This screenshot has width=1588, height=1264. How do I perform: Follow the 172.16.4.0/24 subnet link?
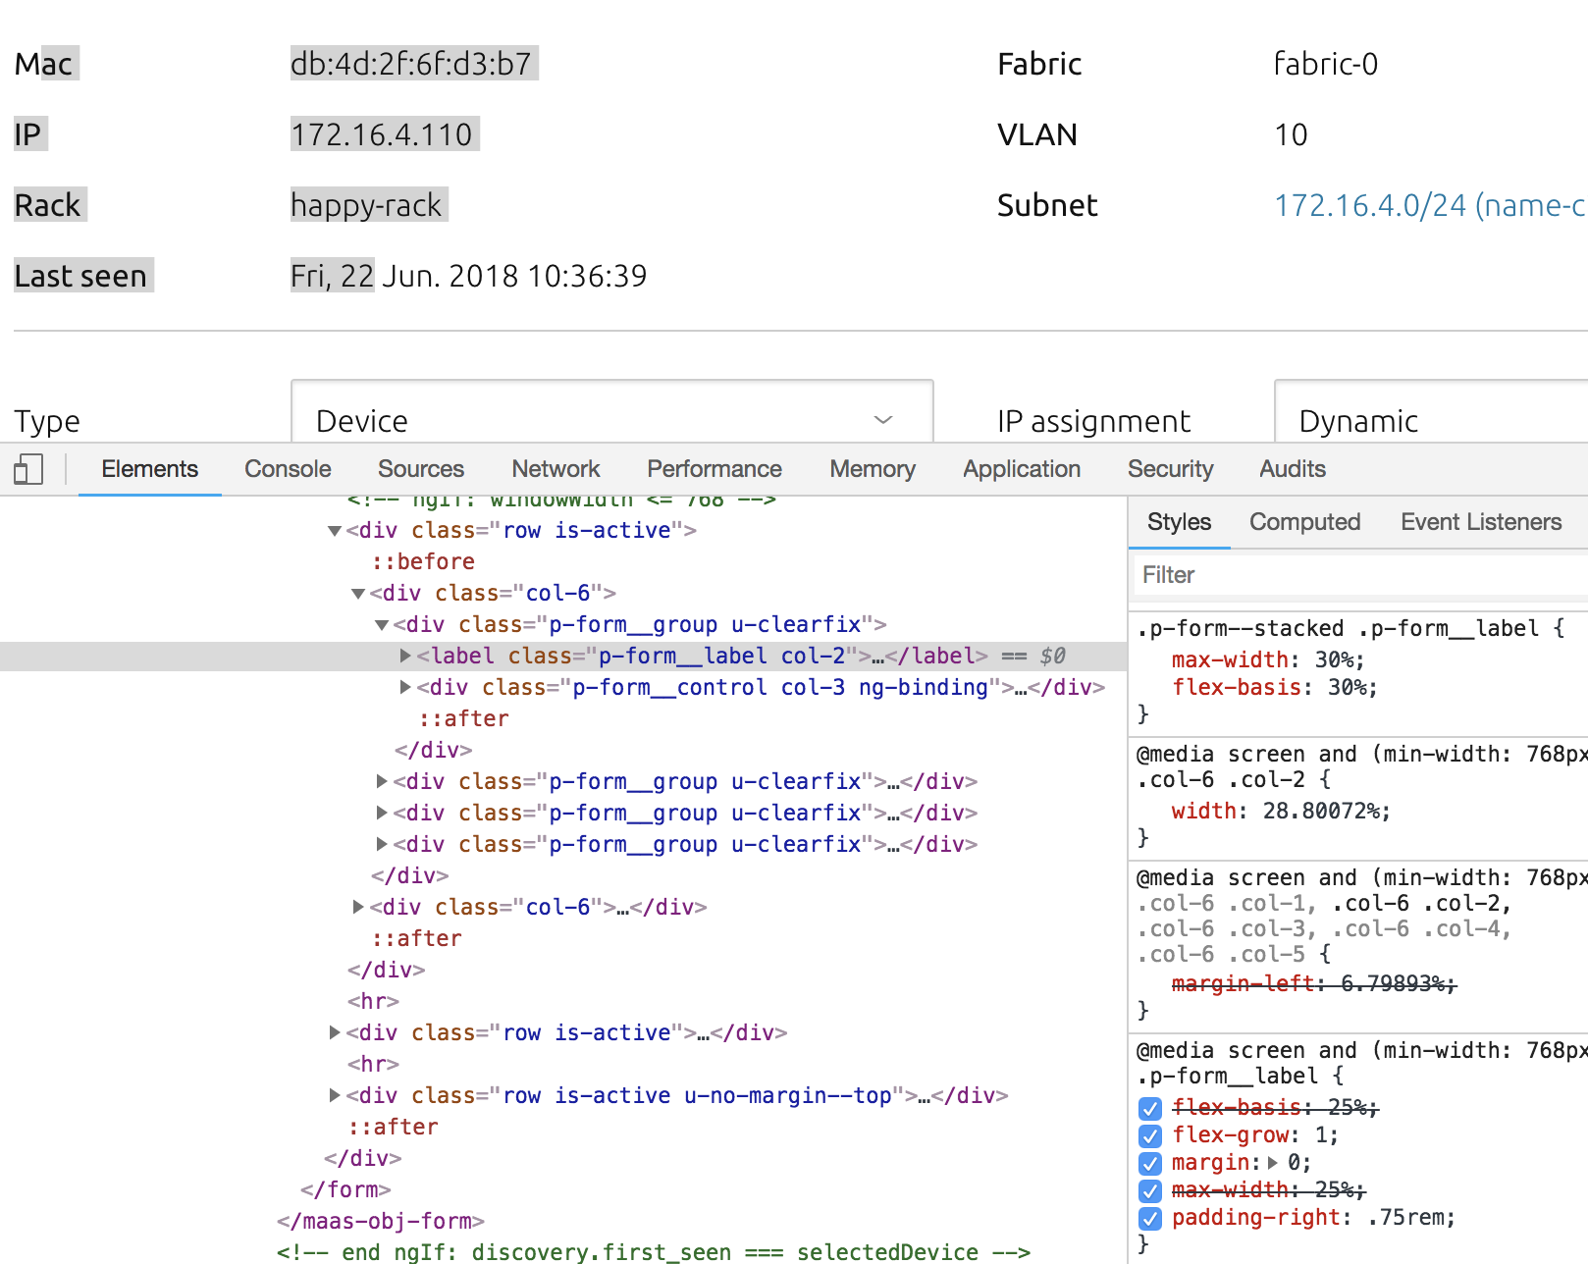(1430, 205)
